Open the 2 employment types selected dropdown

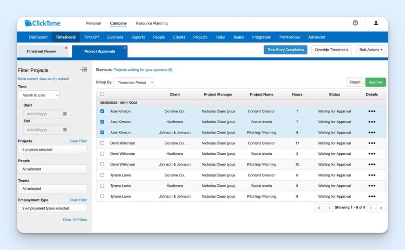[x=53, y=208]
